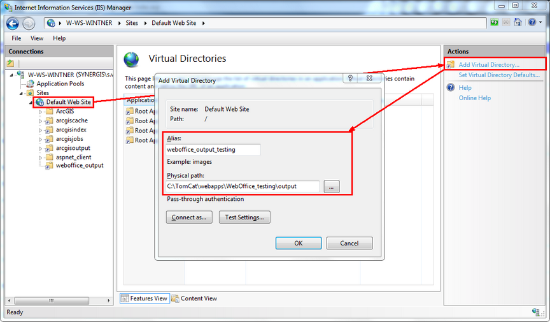Click the Stop icon in top toolbar

click(x=506, y=22)
